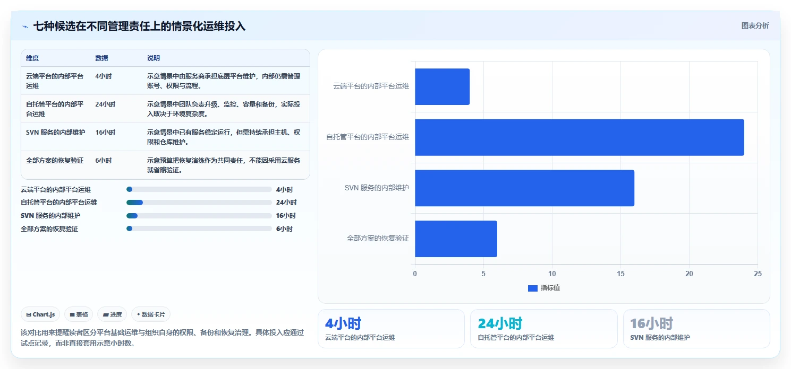Click the 6小时 value beside progress bar
791x369 pixels.
click(284, 229)
